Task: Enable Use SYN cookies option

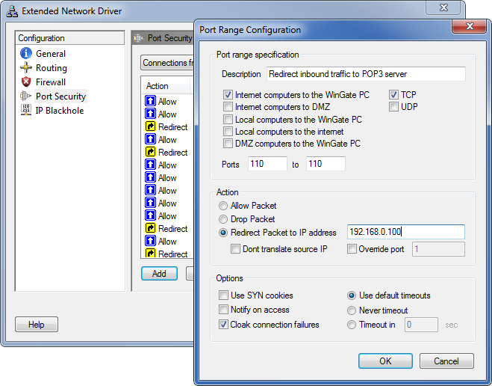Action: coord(223,295)
